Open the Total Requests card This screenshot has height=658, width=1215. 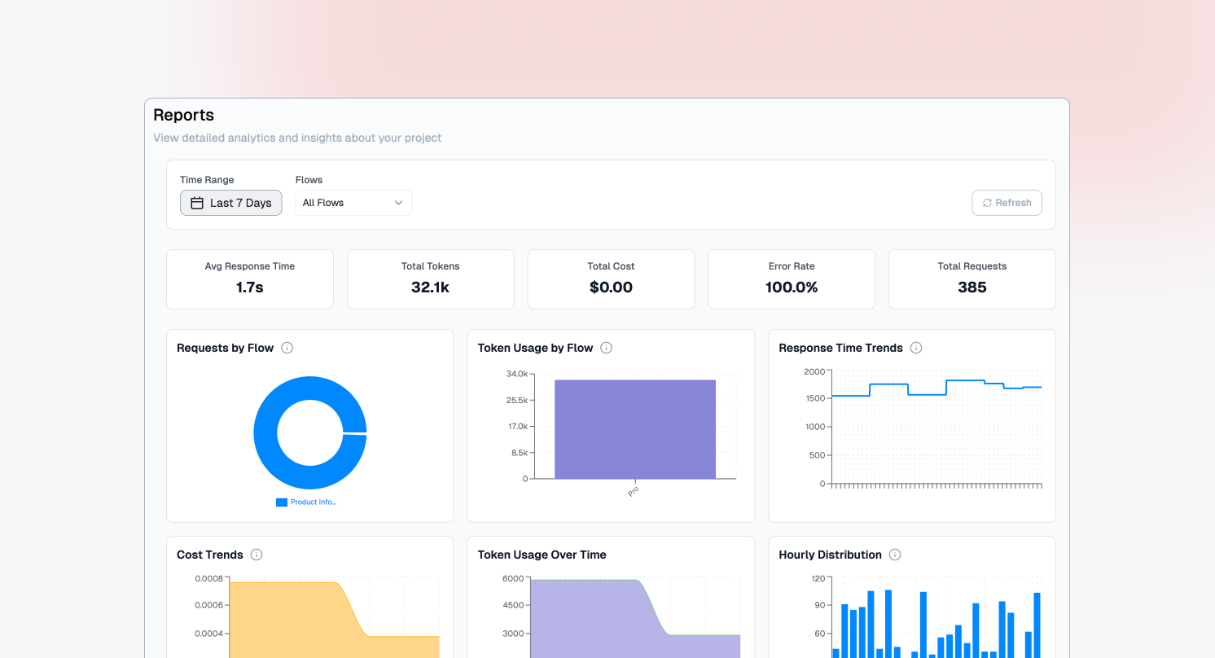(972, 279)
